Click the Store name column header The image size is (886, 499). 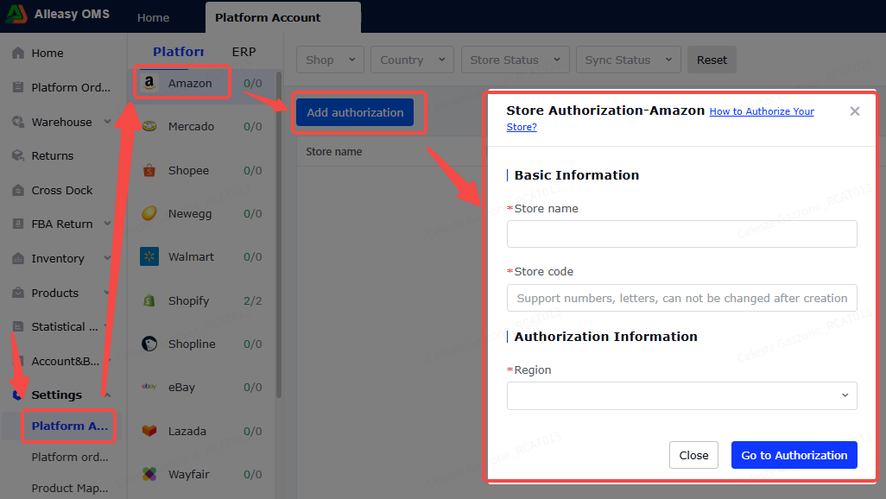tap(334, 151)
